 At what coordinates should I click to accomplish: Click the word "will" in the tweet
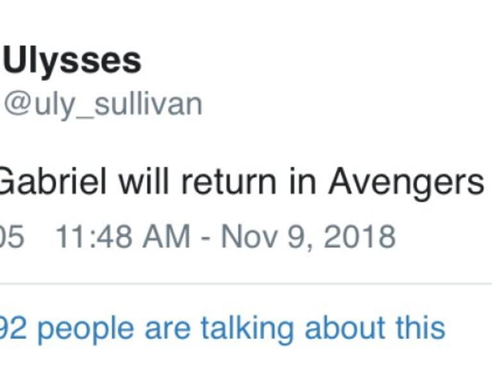point(145,183)
